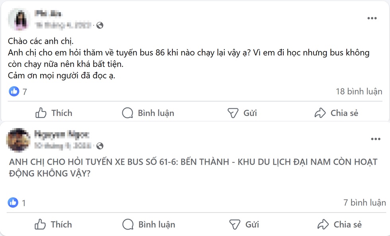Share the bus 86 post with Chia sẻ
This screenshot has height=236, width=390.
pos(336,113)
